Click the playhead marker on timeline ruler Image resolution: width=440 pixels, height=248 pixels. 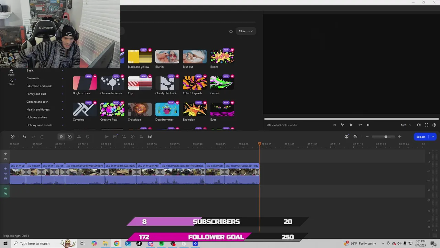point(260,144)
